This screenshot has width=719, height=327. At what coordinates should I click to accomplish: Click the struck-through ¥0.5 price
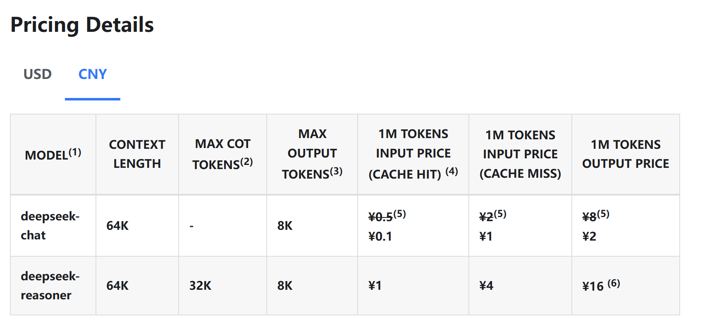(x=380, y=217)
